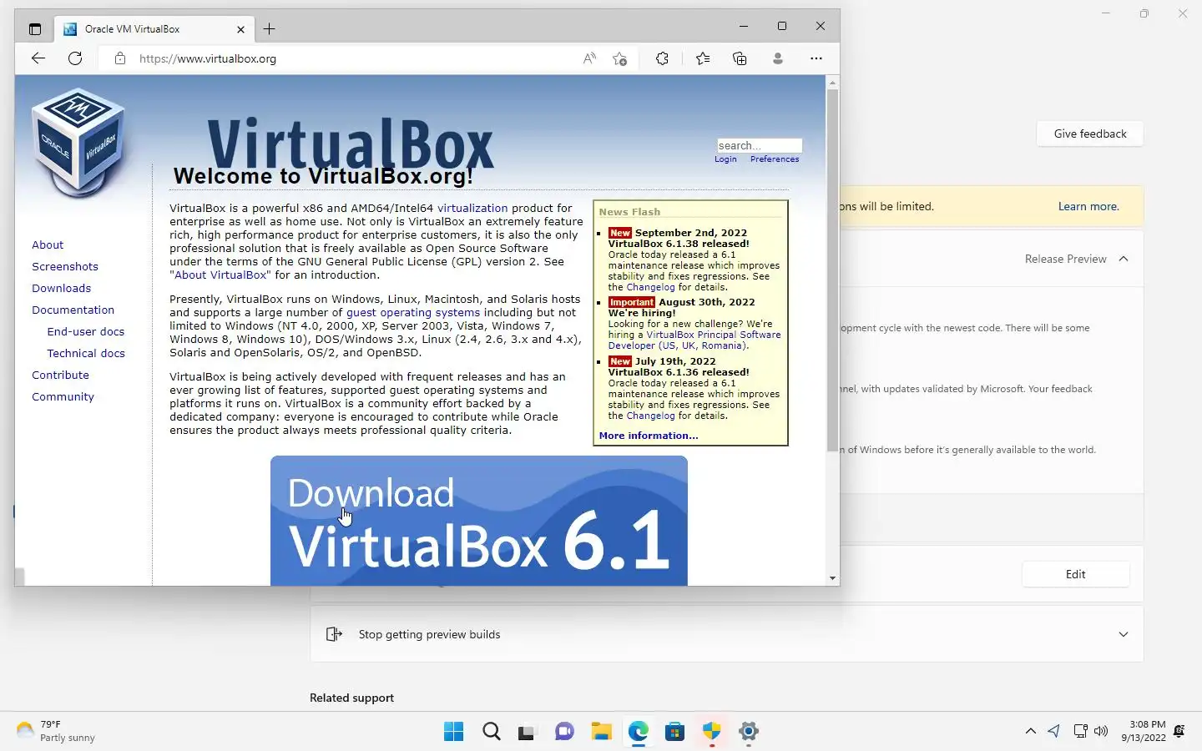Open the About page link
The width and height of the screenshot is (1202, 751).
click(48, 244)
